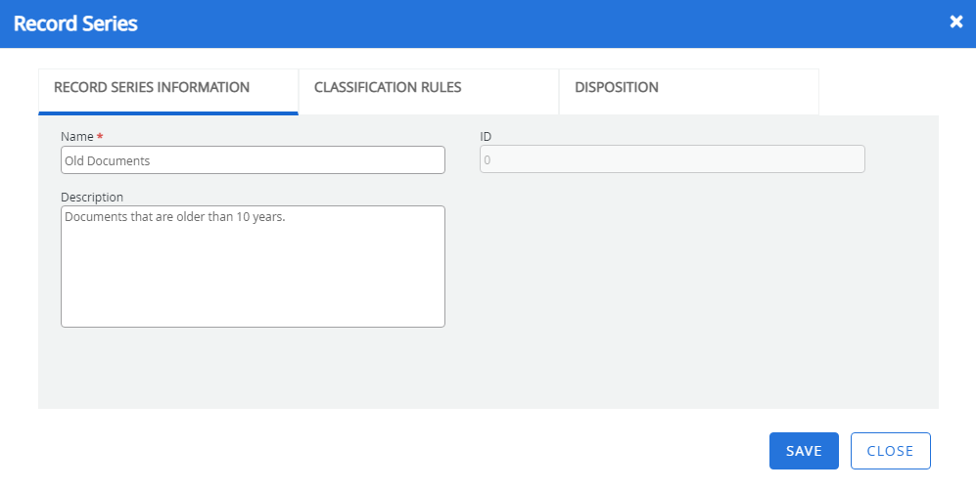Click the white footer left of SAVE
976x491 pixels.
(x=392, y=451)
